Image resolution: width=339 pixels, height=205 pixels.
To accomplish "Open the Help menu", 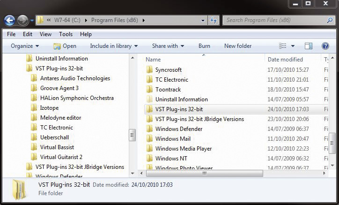I will pos(86,34).
